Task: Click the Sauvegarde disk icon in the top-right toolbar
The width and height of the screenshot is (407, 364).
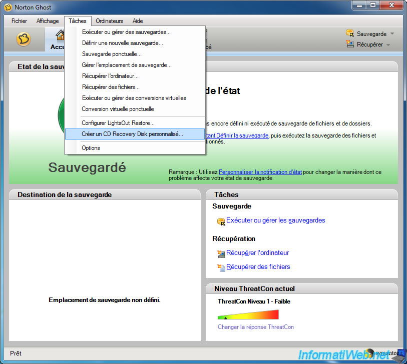Action: pos(350,33)
